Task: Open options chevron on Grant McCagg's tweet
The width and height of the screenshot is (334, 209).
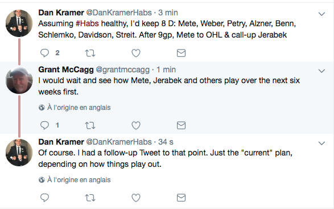Action: (321, 71)
